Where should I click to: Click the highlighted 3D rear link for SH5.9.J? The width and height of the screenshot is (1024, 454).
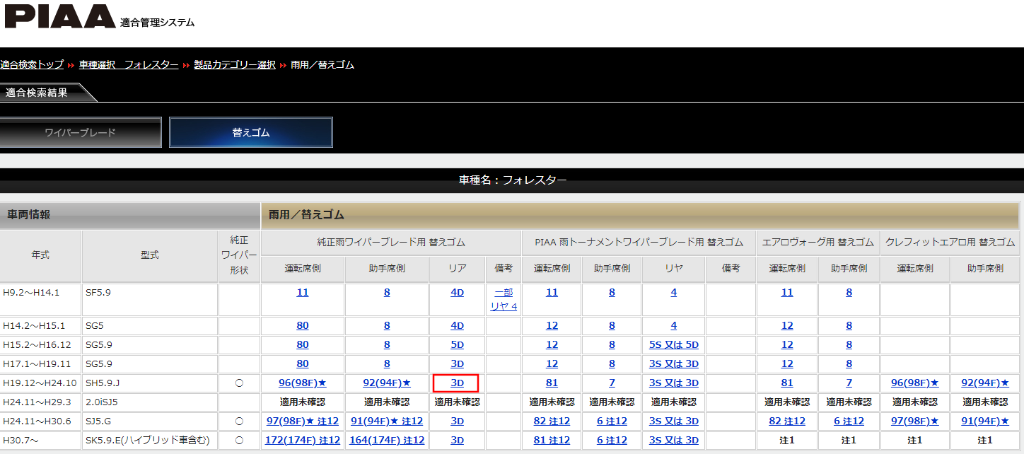click(x=457, y=383)
